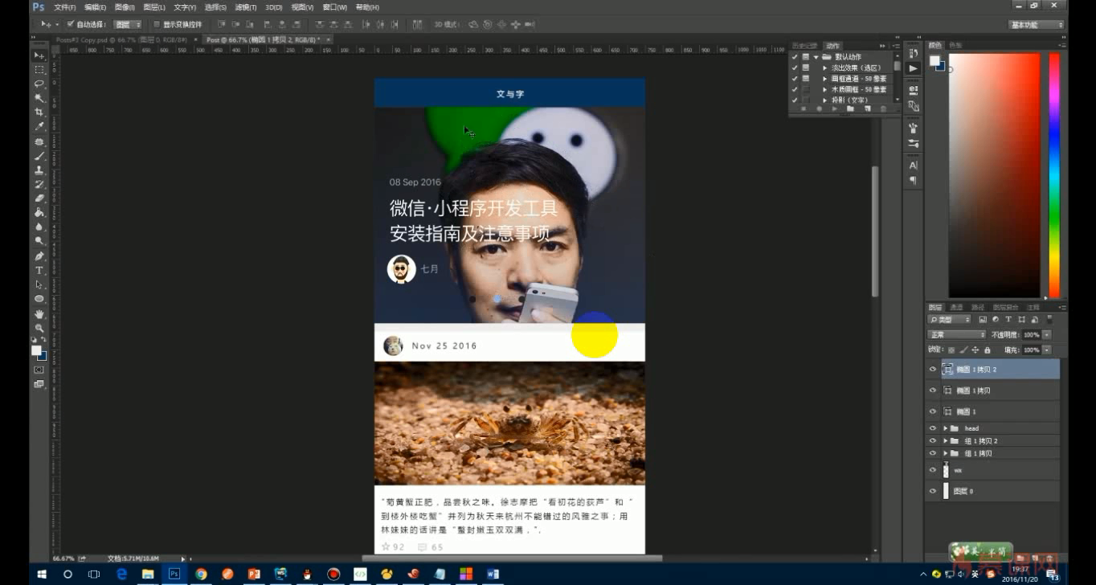Viewport: 1096px width, 585px height.
Task: Lock all for selected layer
Action: [988, 350]
